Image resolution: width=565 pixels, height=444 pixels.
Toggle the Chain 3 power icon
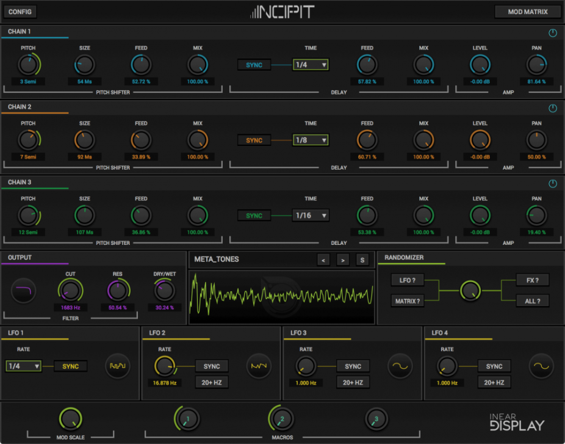point(553,184)
